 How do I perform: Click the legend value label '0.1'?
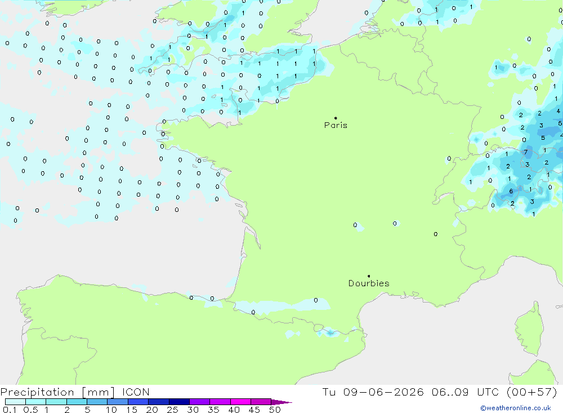[x=10, y=410]
